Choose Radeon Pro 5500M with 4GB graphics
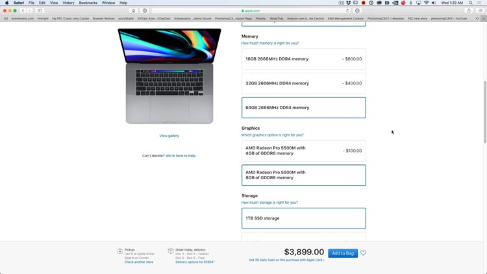487x274 pixels. coord(304,151)
